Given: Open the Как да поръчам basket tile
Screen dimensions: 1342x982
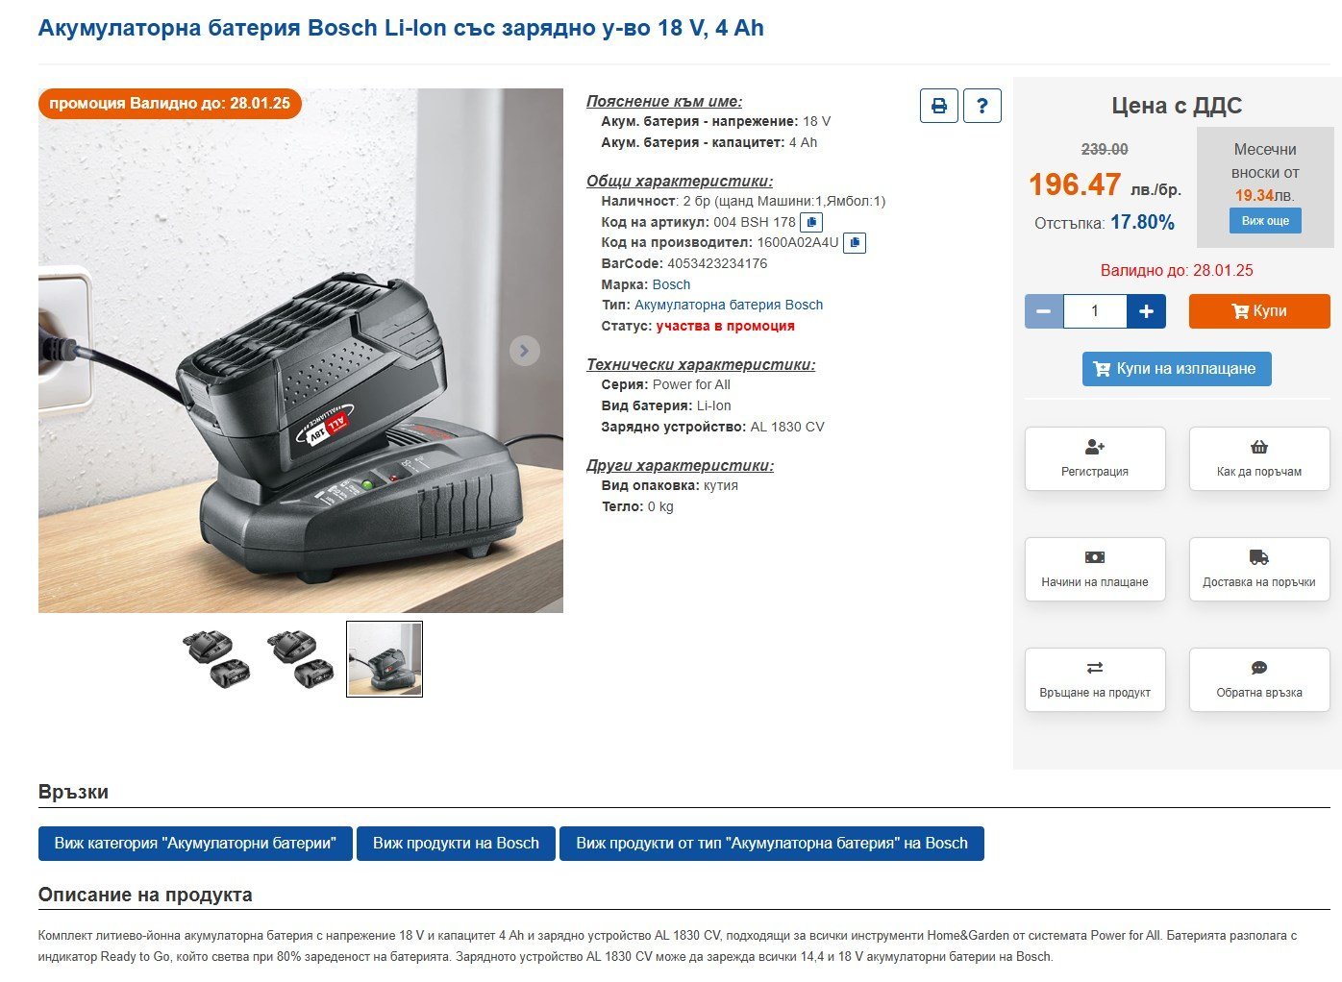Looking at the screenshot, I should point(1259,459).
